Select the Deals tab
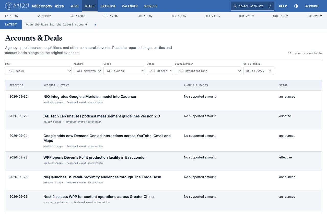 90,6
